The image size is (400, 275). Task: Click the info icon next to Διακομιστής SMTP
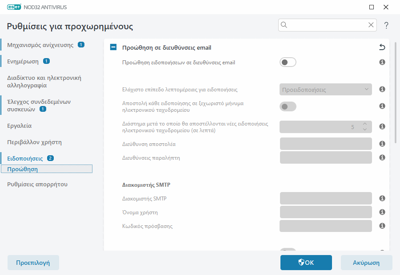(382, 198)
